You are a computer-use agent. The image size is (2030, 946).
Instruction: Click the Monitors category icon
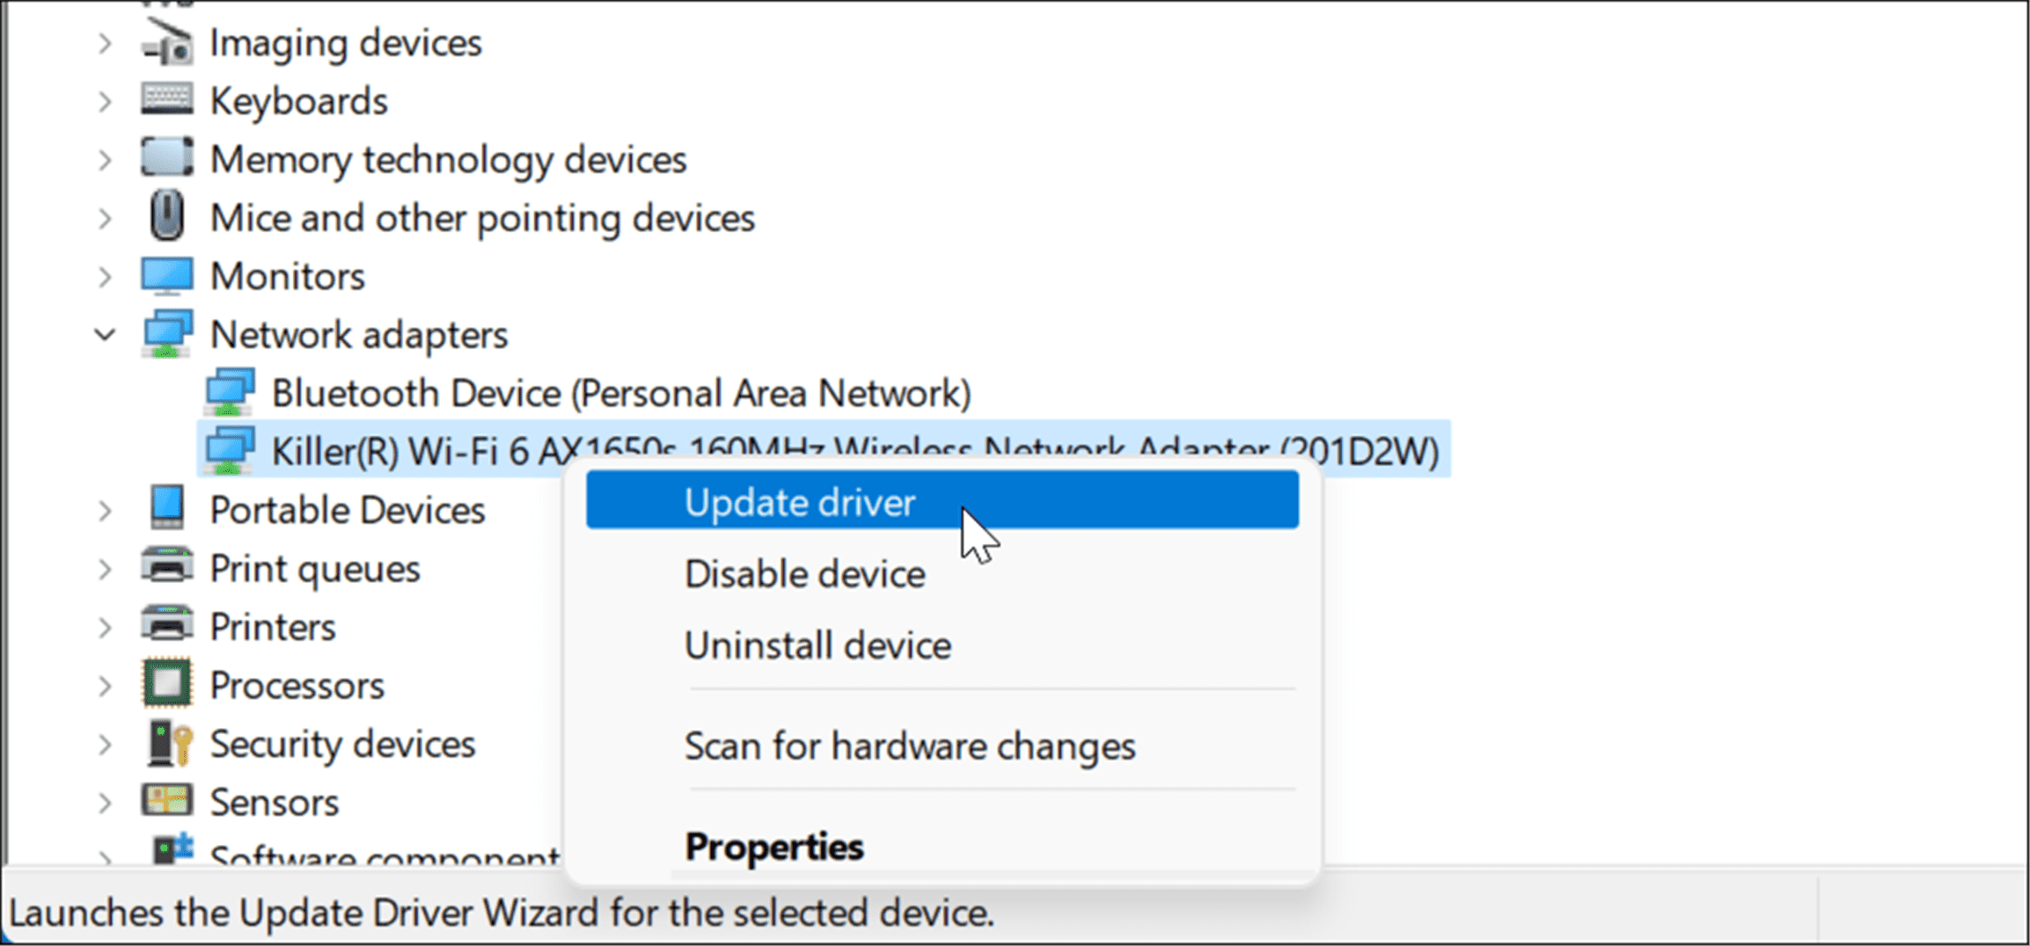tap(167, 276)
